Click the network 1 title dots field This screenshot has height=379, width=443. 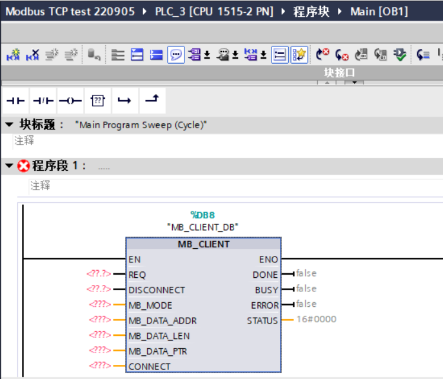(x=104, y=168)
